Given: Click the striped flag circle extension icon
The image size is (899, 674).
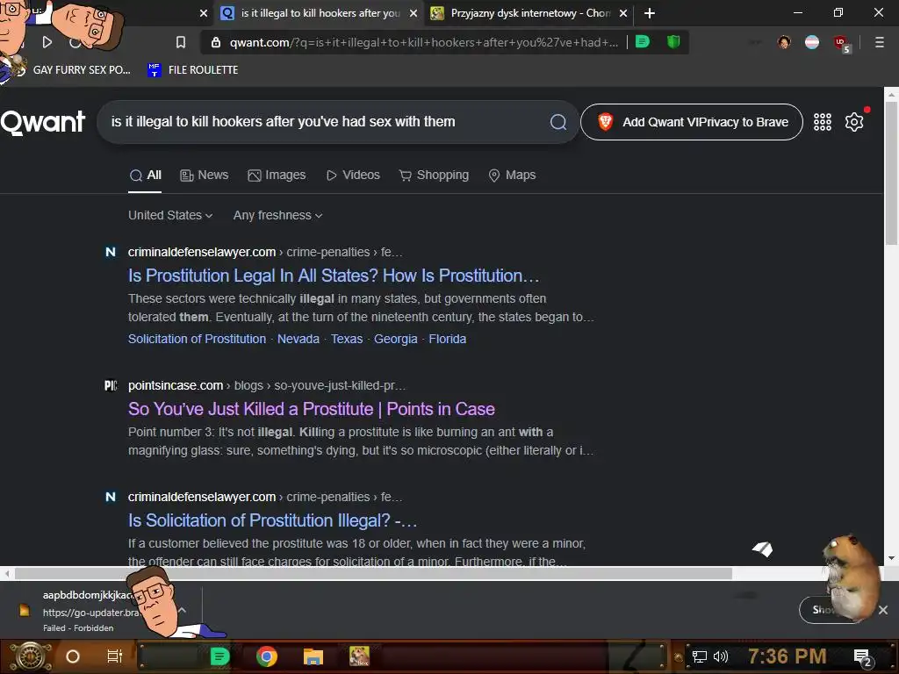Looking at the screenshot, I should coord(812,42).
